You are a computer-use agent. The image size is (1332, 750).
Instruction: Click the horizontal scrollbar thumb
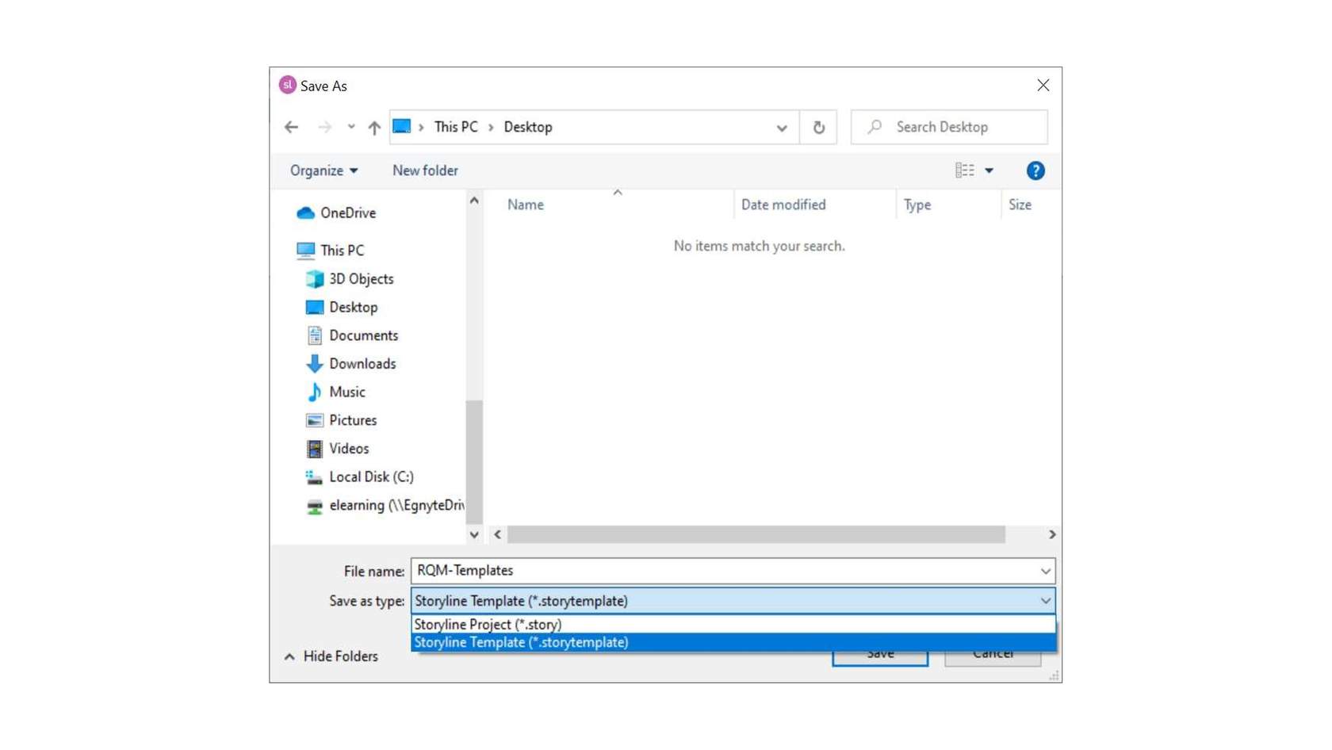coord(756,534)
